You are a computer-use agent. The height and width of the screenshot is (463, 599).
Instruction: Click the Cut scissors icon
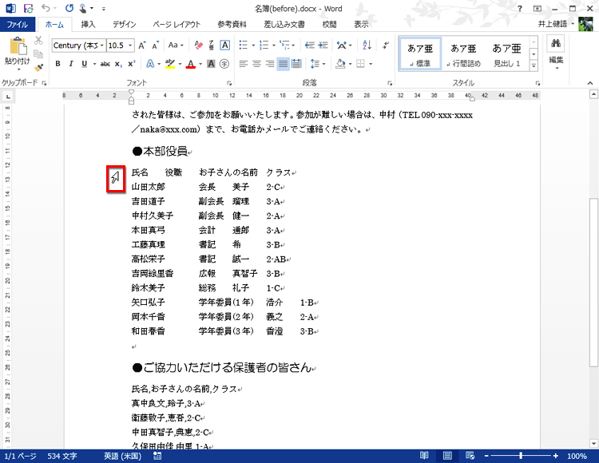38,41
